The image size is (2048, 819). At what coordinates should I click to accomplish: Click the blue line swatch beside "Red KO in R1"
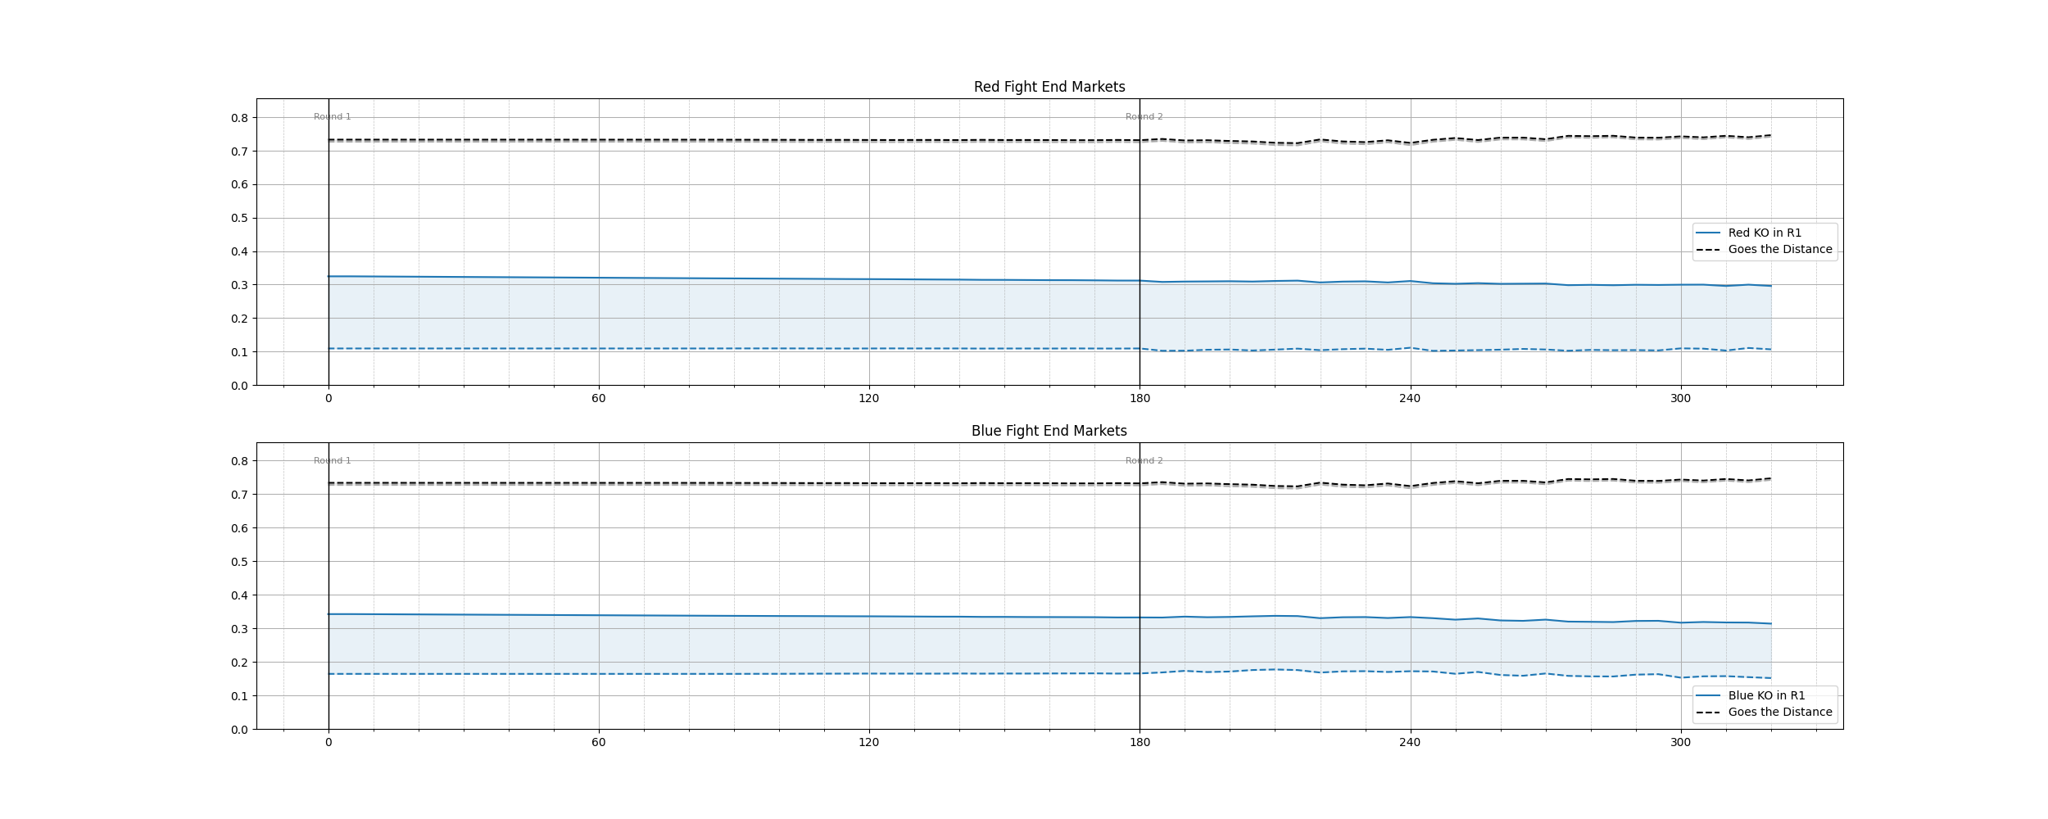1708,233
